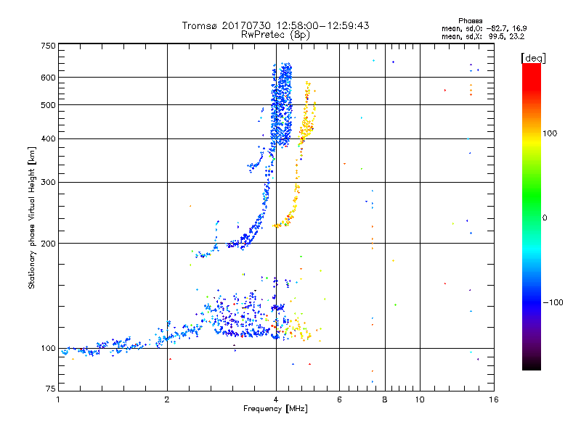Click the '[deg]' colorbar unit label

533,58
